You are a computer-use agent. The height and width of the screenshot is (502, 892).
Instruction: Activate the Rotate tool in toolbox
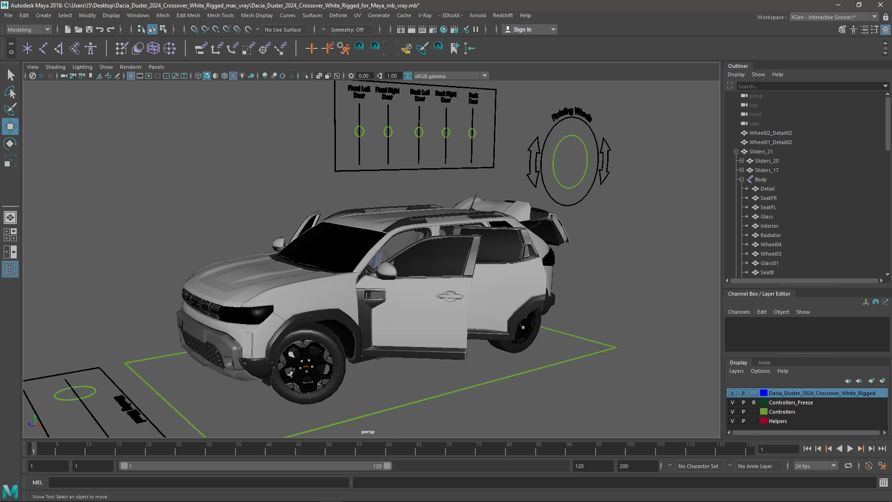pyautogui.click(x=10, y=144)
